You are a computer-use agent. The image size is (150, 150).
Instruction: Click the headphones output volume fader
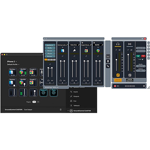tap(116, 59)
